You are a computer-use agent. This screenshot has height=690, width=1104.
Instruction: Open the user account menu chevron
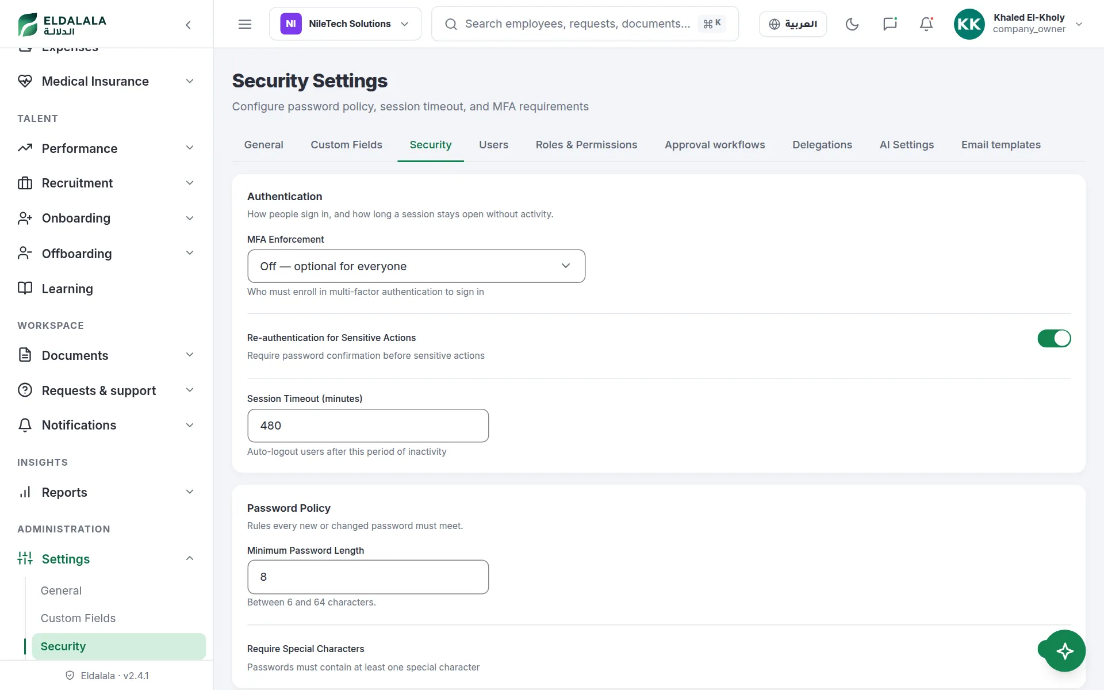(1079, 24)
